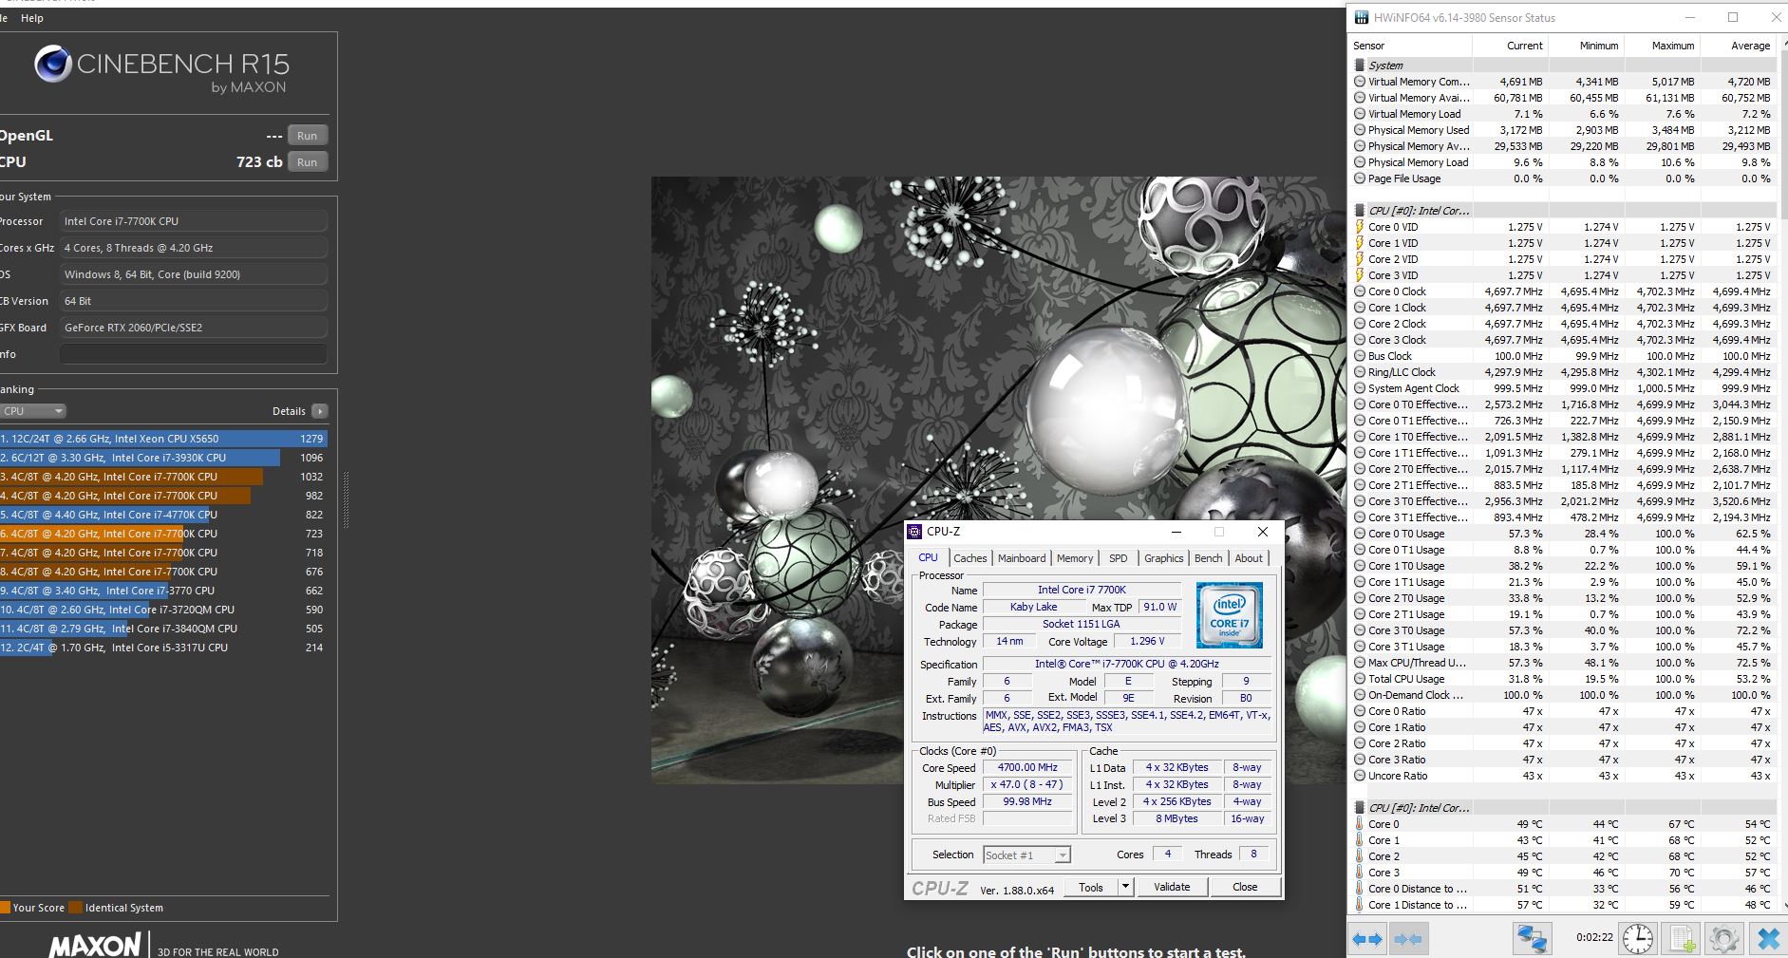
Task: Click the thermometer icon beside Core 3 temperature
Action: 1360,873
